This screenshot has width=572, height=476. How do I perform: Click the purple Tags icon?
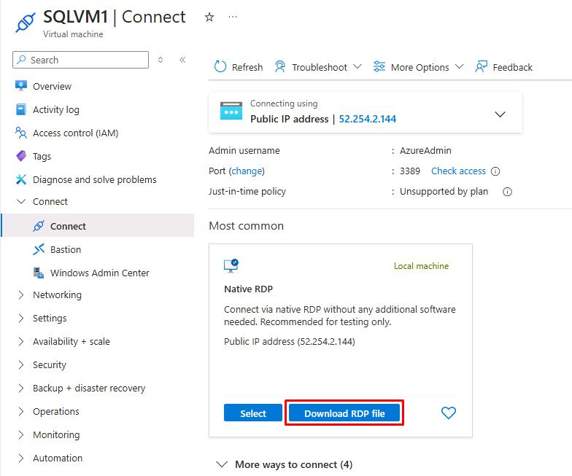point(20,156)
